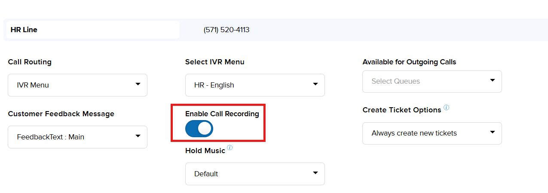Click the Create Ticket Options label
This screenshot has height=193, width=548.
tap(401, 110)
